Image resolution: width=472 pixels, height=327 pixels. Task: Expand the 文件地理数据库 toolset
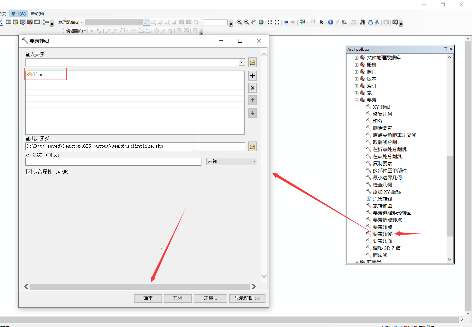tap(356, 58)
